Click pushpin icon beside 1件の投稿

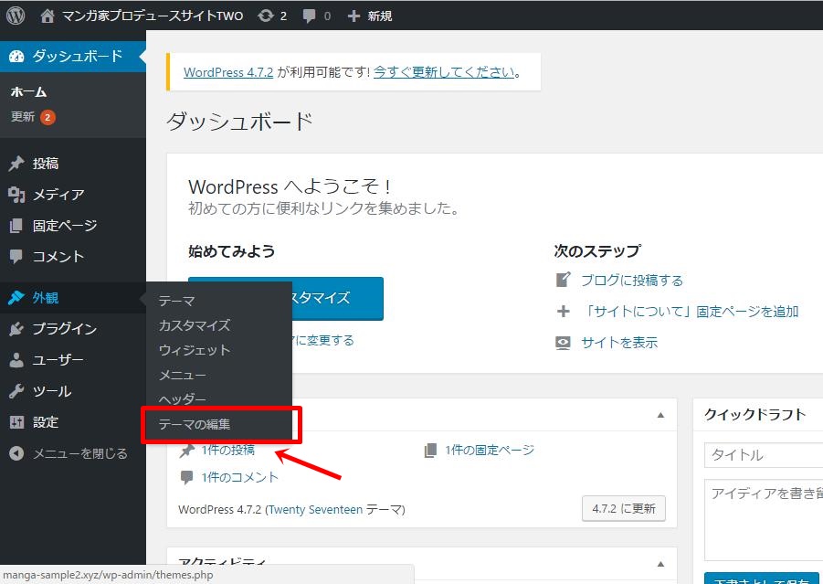[x=187, y=451]
